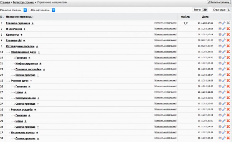Remove Правила застройки using red X

(x=228, y=69)
